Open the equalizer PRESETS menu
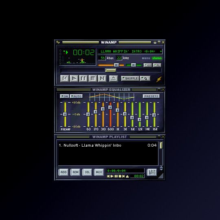The width and height of the screenshot is (220, 220). (x=151, y=96)
